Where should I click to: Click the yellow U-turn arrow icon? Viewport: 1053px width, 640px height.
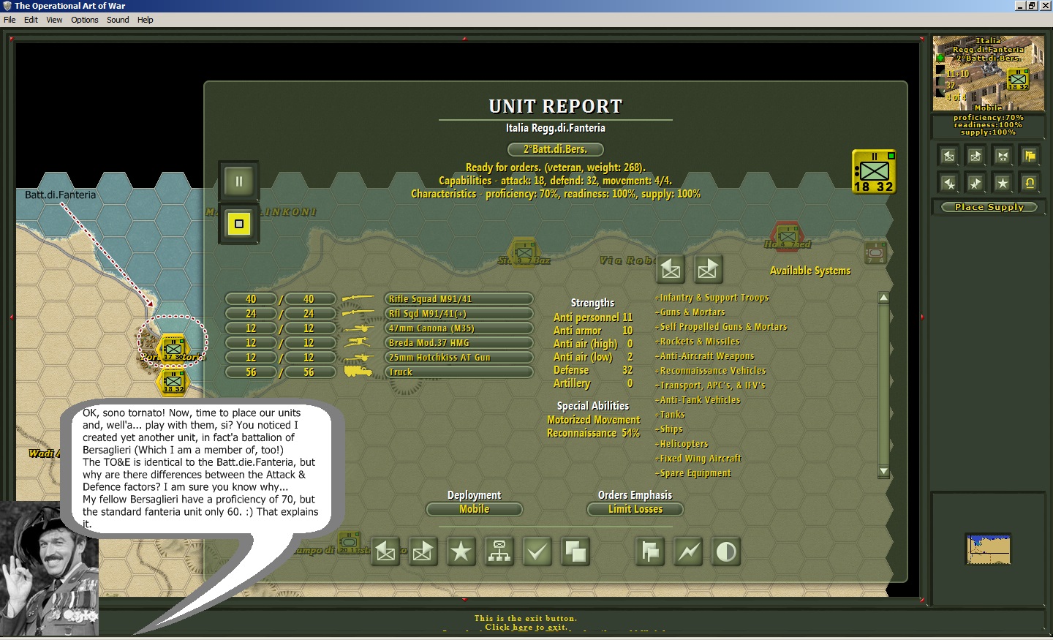click(1030, 183)
